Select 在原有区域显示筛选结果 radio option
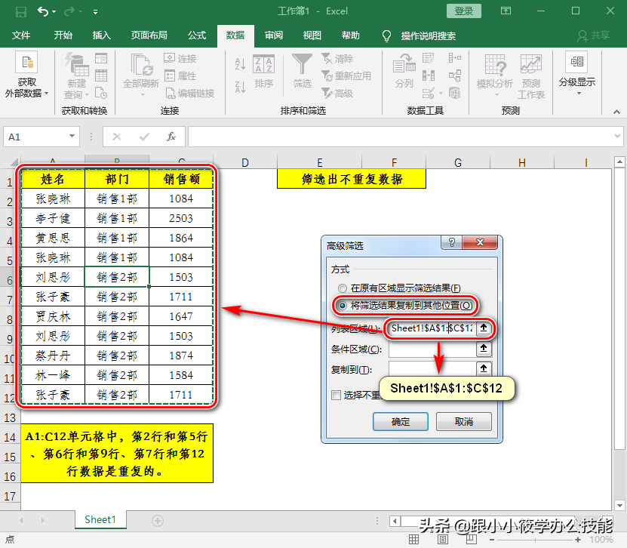627x548 pixels. pos(399,288)
